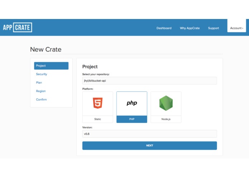Click the 'Select your repository:' label
This screenshot has width=249, height=177.
(96, 74)
